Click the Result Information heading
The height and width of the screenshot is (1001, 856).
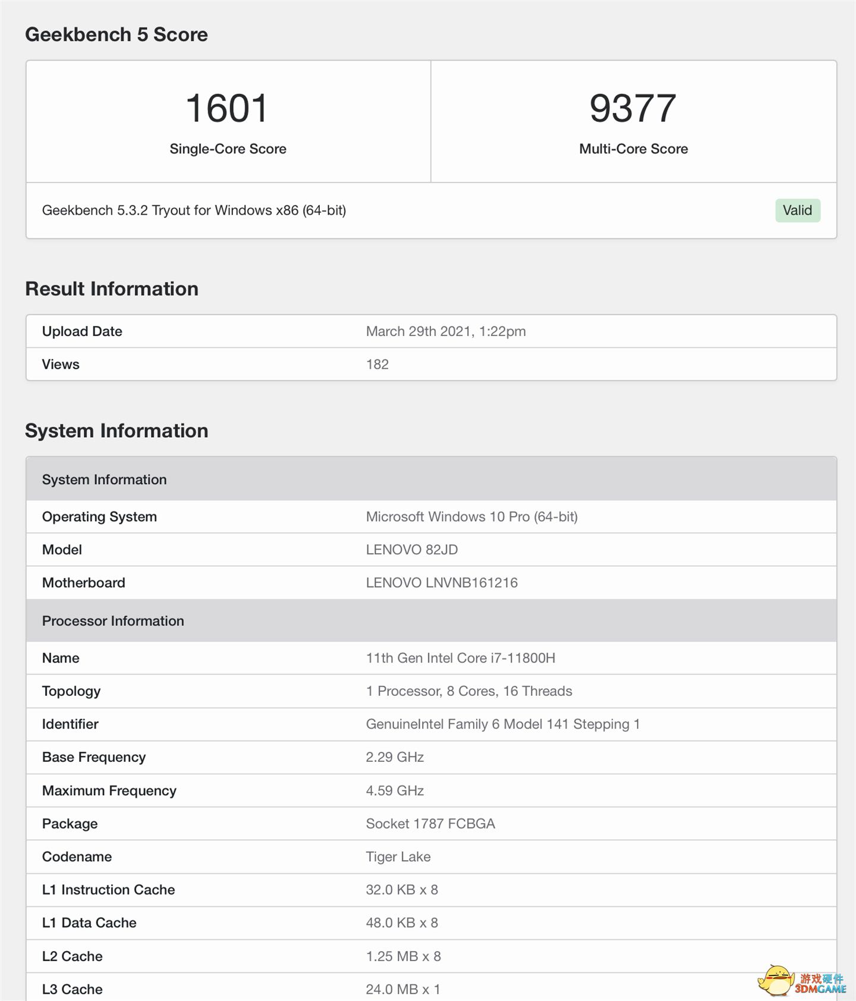[112, 289]
